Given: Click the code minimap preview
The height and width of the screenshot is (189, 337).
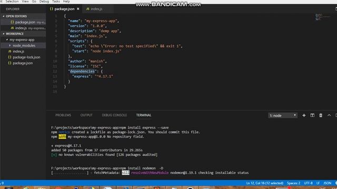Looking at the screenshot, I should tap(322, 17).
